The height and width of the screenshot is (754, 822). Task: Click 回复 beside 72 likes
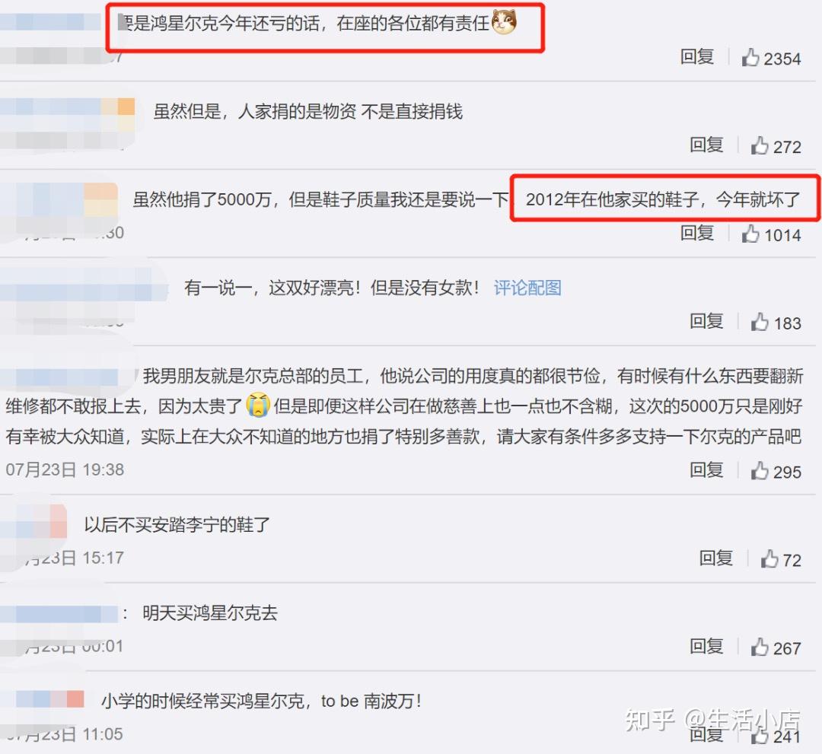tap(716, 558)
